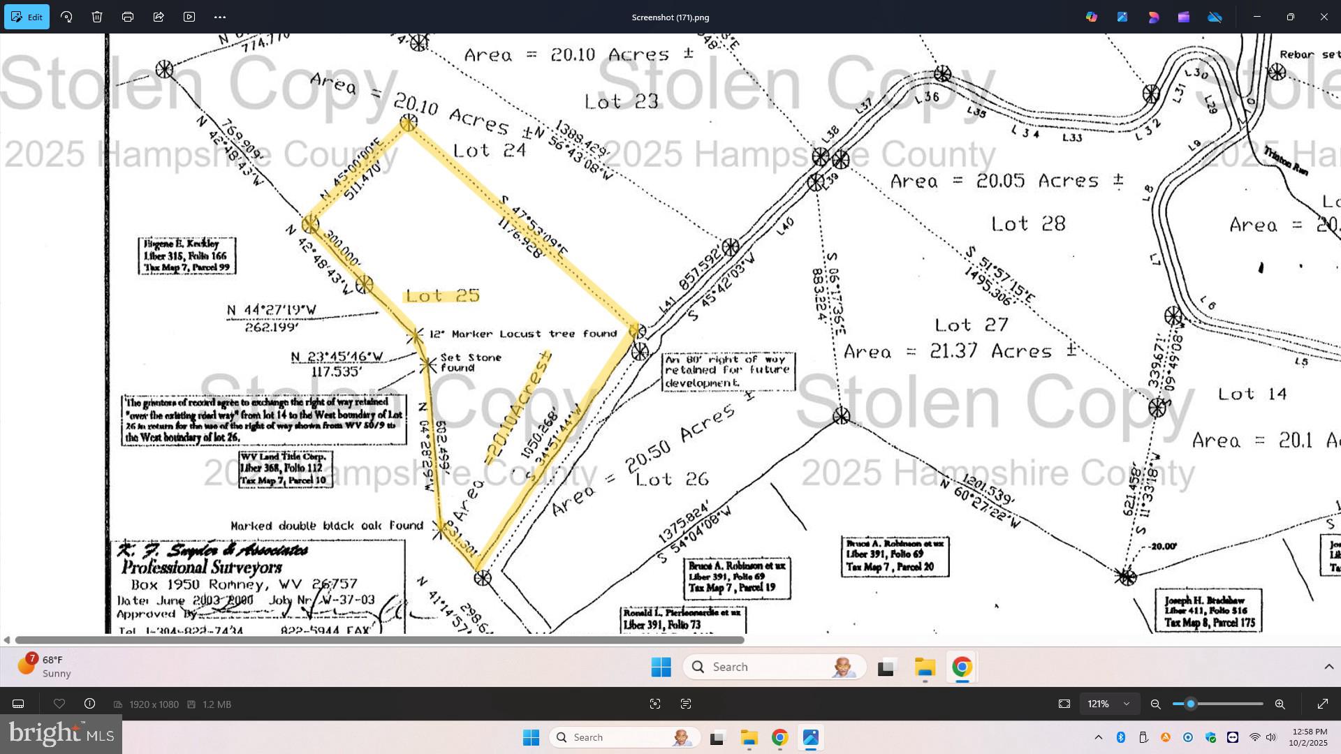Open the visual search scan icon
This screenshot has width=1341, height=754.
click(655, 704)
